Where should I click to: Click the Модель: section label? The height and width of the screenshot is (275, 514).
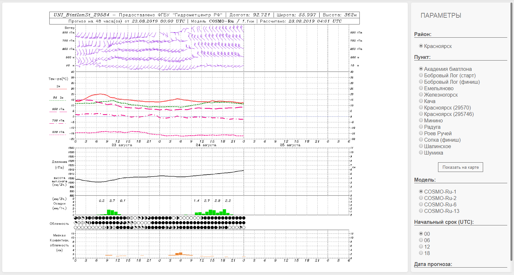coord(425,180)
